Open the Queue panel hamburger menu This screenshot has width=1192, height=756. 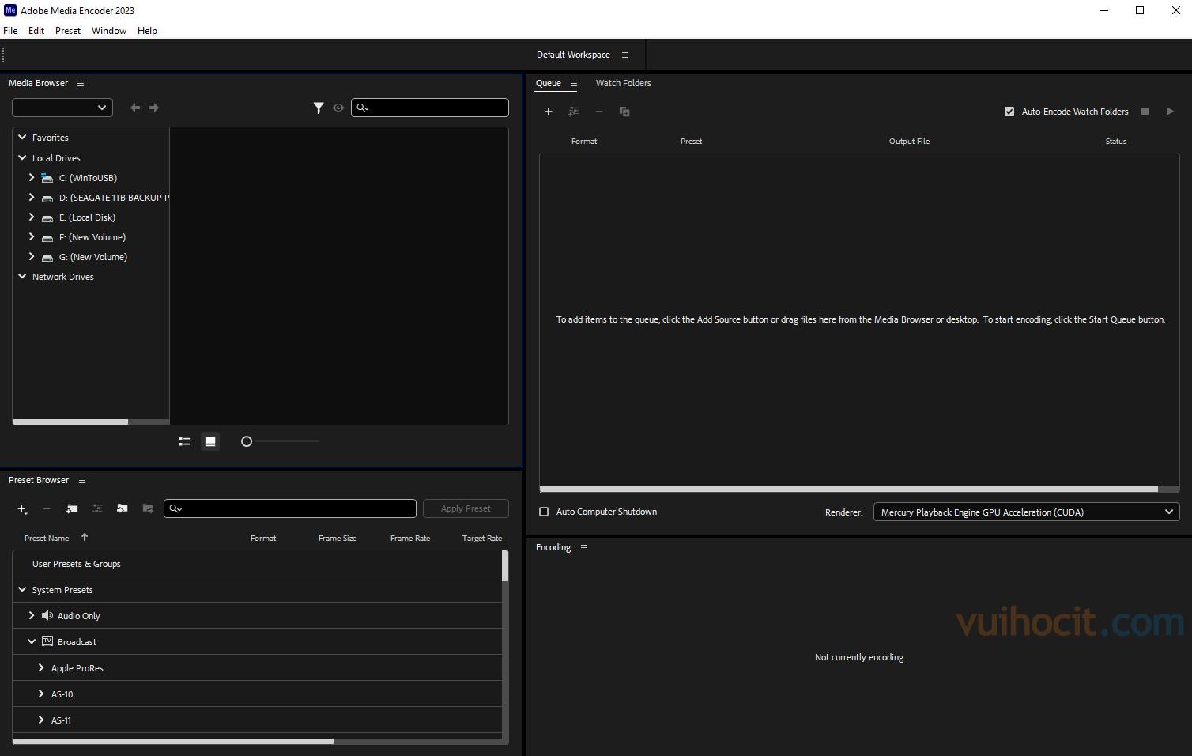tap(574, 83)
